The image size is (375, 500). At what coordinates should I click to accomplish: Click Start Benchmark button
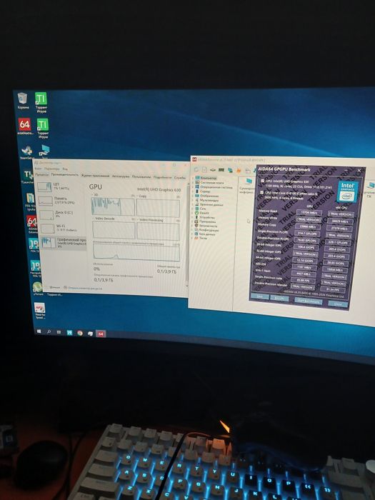pos(308,300)
